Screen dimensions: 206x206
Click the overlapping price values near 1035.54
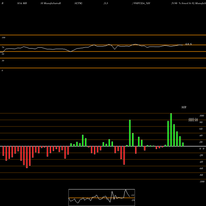tap(193, 120)
